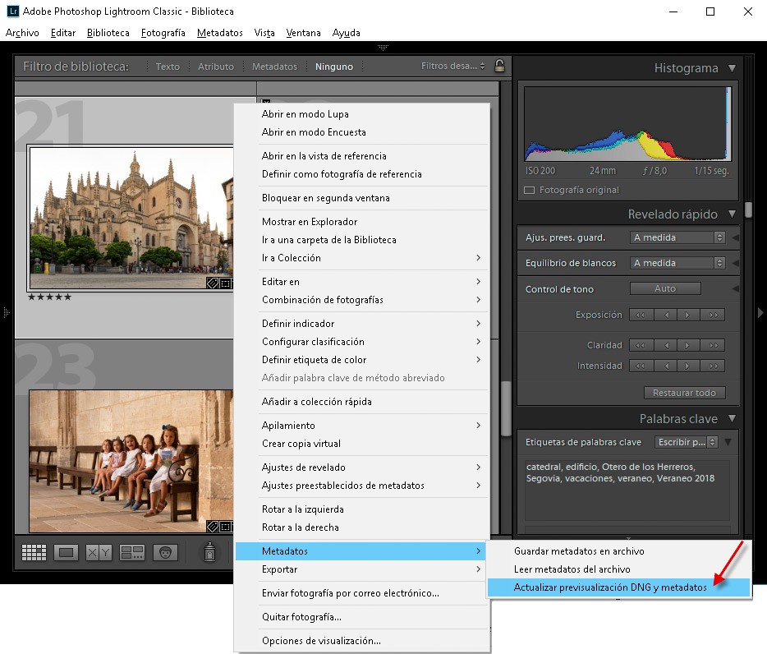The image size is (767, 654).
Task: Expand Control de tono section triangle
Action: point(735,289)
